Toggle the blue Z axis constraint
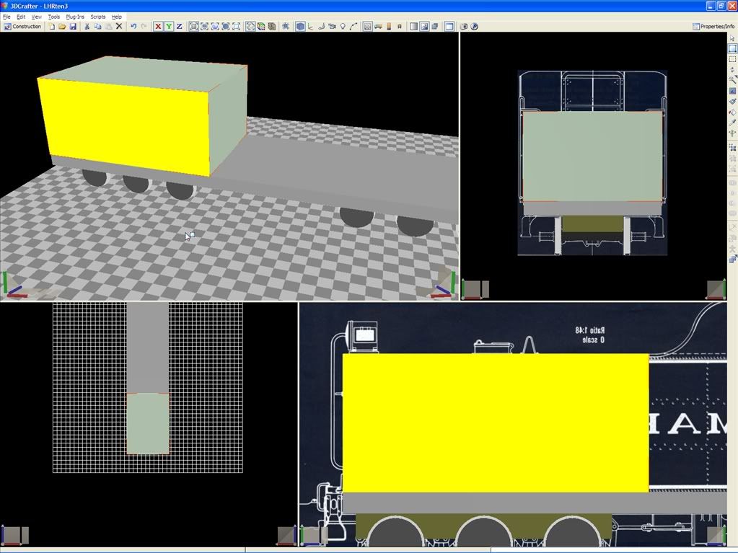The image size is (738, 553). [x=179, y=27]
